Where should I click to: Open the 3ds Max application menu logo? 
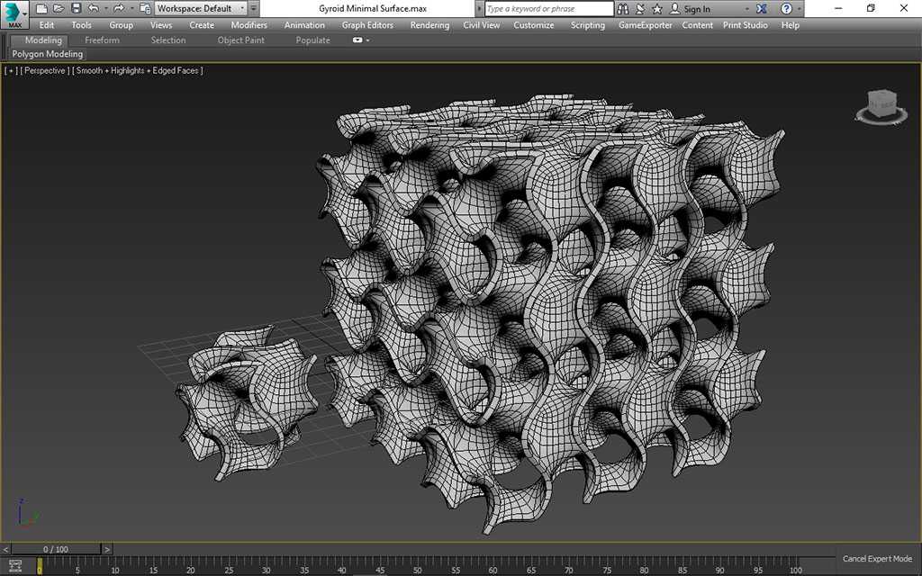(x=14, y=14)
